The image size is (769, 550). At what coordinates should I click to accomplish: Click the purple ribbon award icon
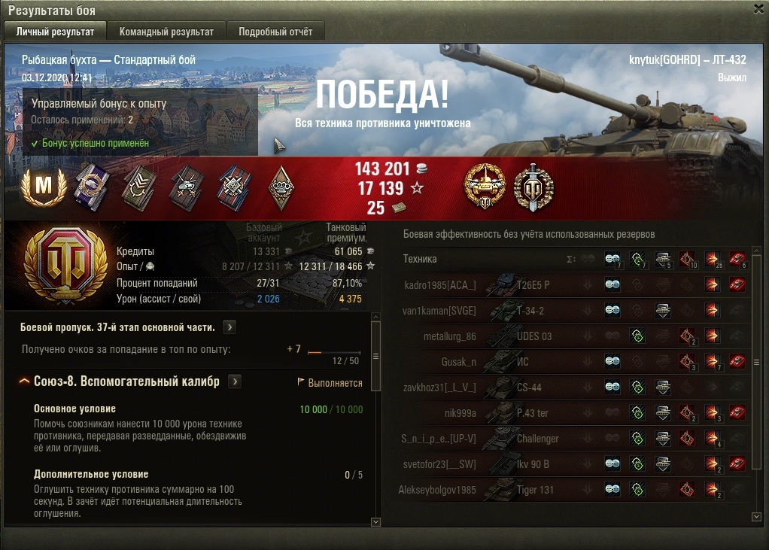92,187
